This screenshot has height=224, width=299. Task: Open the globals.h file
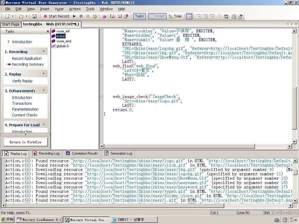click(x=62, y=46)
